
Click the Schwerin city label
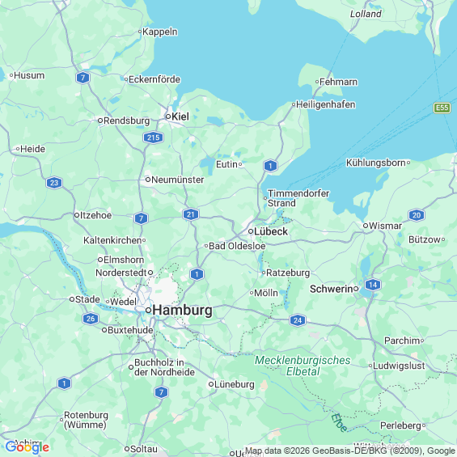(332, 289)
